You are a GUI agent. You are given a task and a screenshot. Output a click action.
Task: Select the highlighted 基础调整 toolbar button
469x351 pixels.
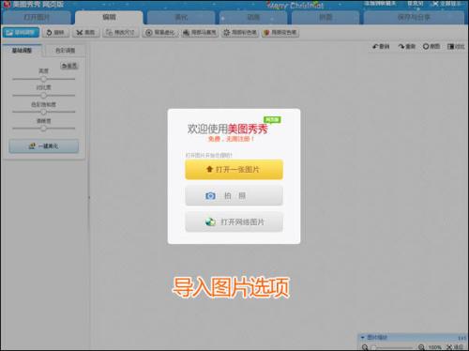tap(21, 32)
